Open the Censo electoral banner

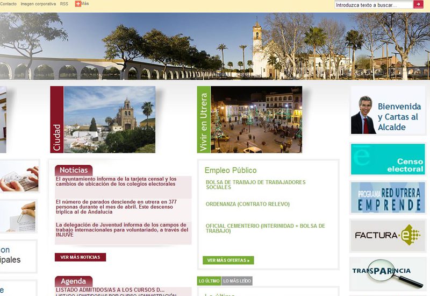[388, 159]
